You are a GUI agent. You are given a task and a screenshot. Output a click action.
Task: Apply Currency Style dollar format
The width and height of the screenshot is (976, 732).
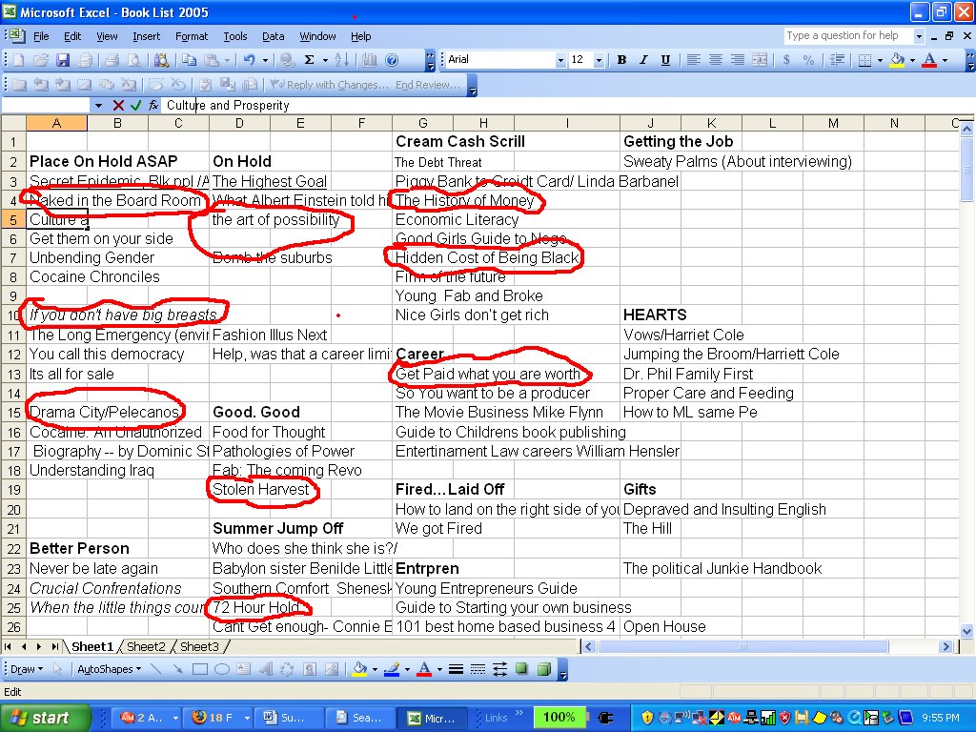[x=786, y=60]
